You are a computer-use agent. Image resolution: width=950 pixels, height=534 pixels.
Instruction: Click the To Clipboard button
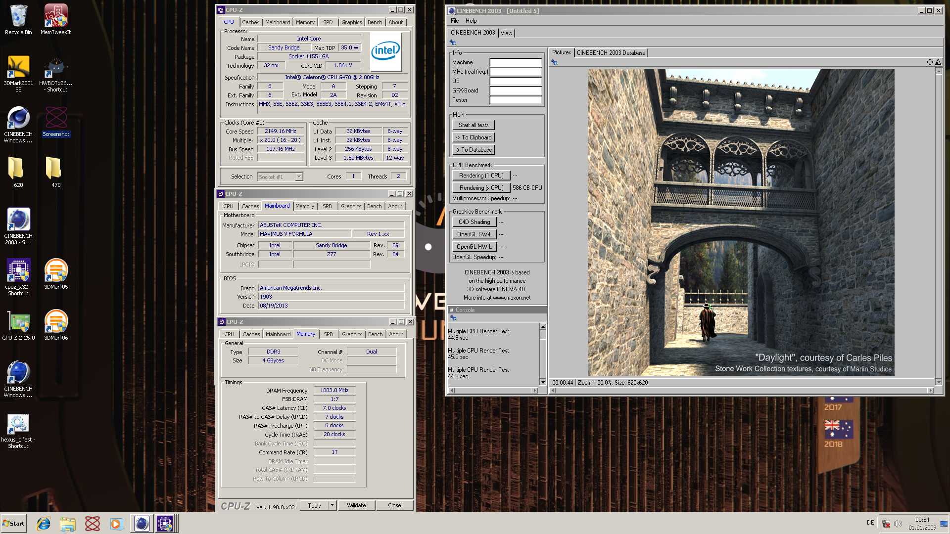[474, 137]
